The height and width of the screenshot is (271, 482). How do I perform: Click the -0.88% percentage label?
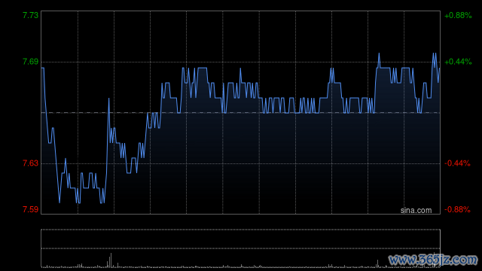[x=457, y=209]
